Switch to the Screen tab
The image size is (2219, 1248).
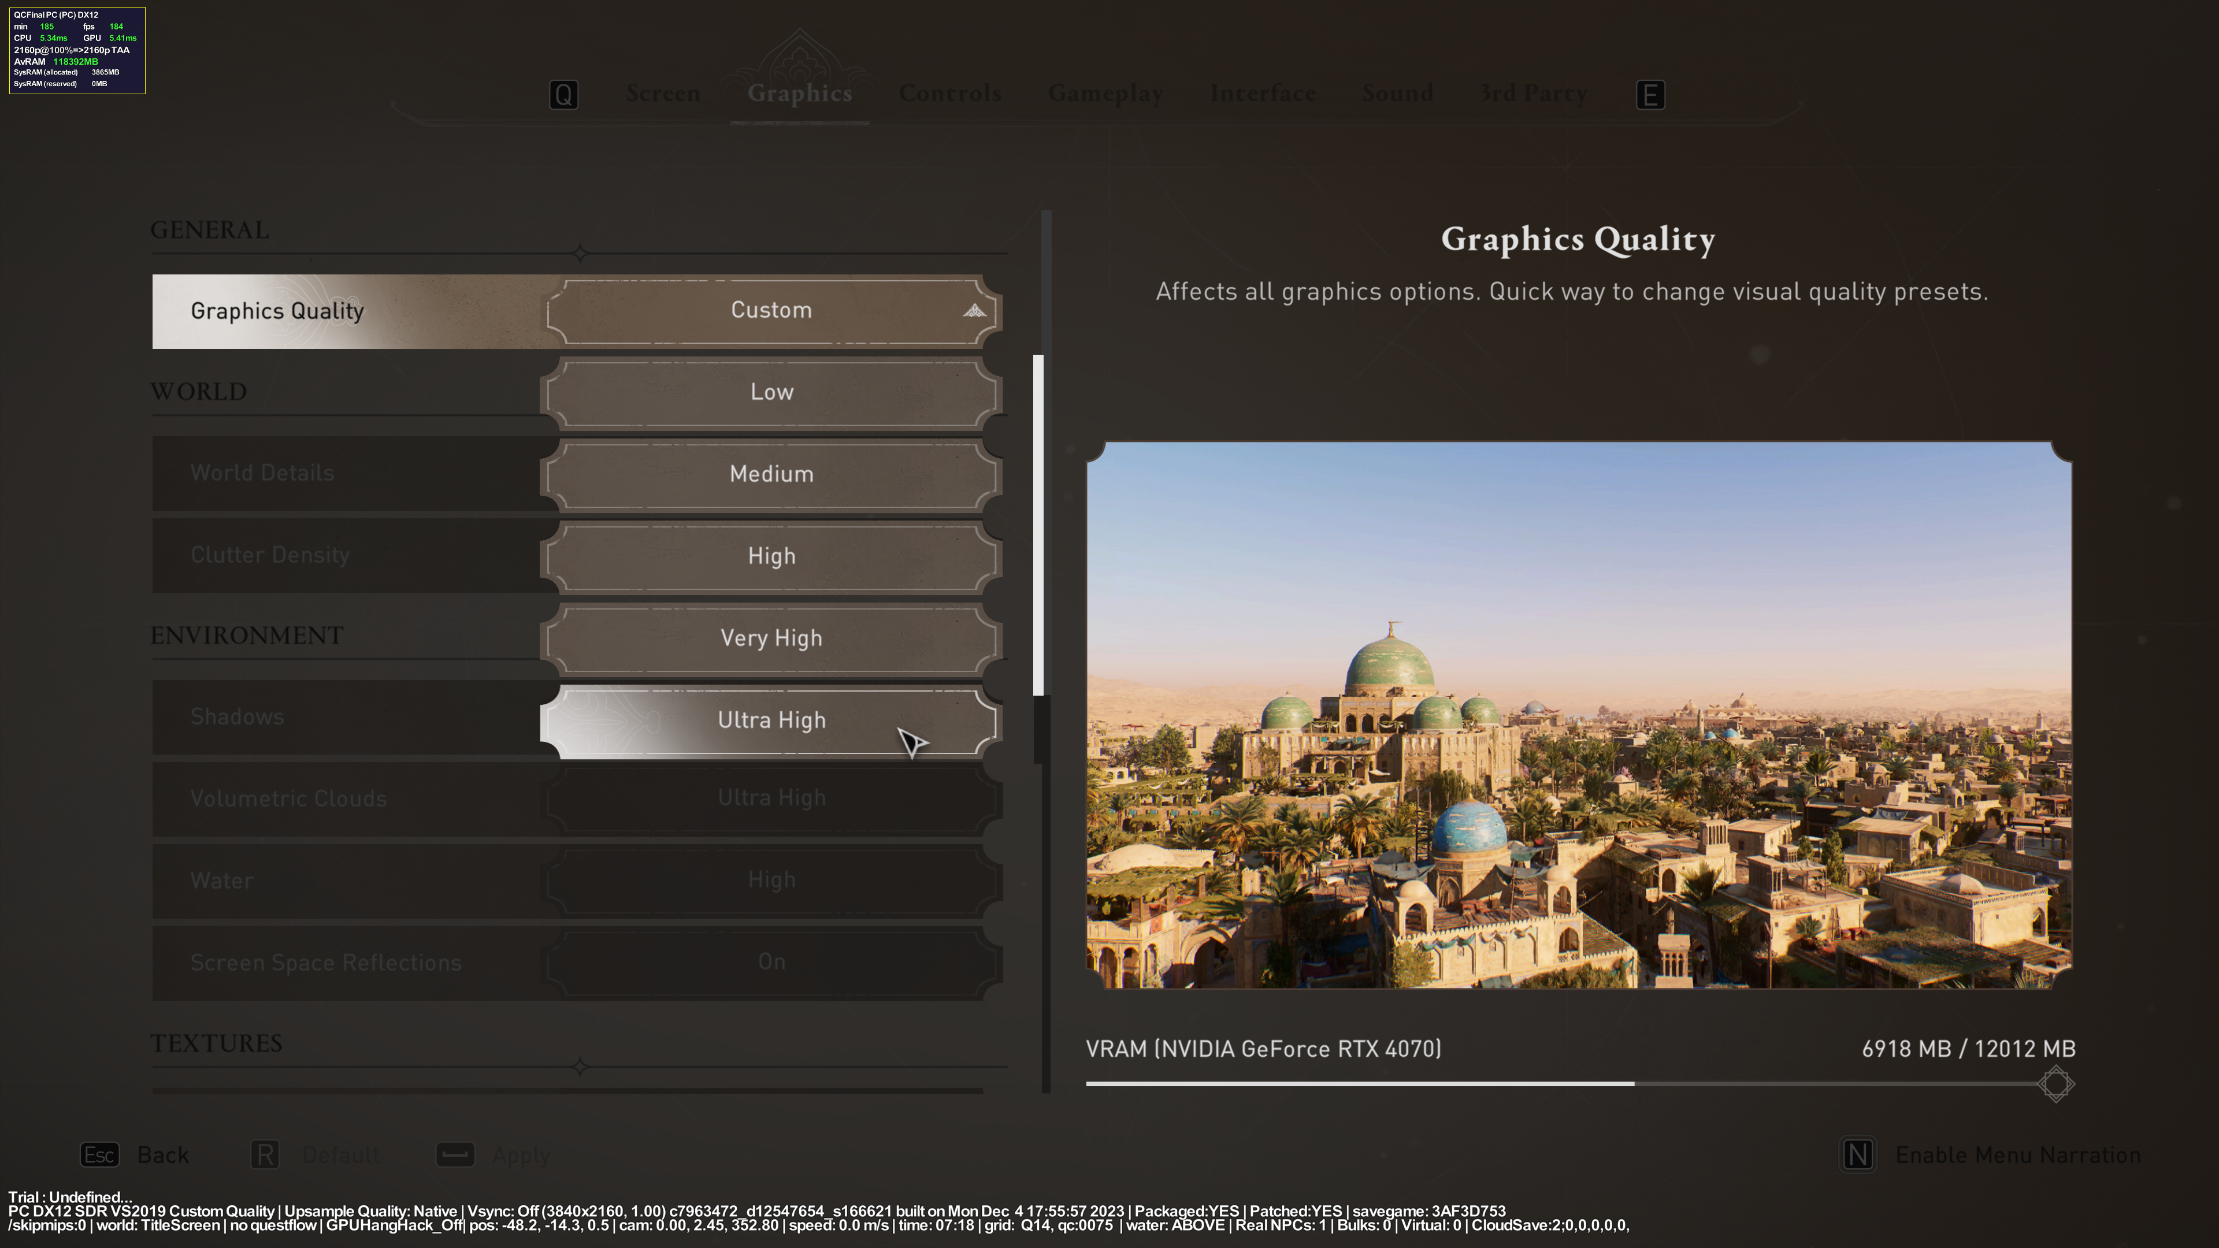point(662,93)
